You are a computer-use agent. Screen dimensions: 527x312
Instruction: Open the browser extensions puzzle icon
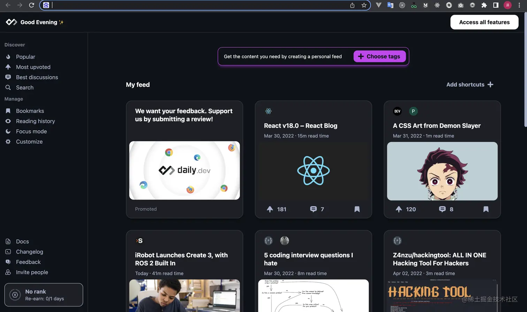point(484,5)
